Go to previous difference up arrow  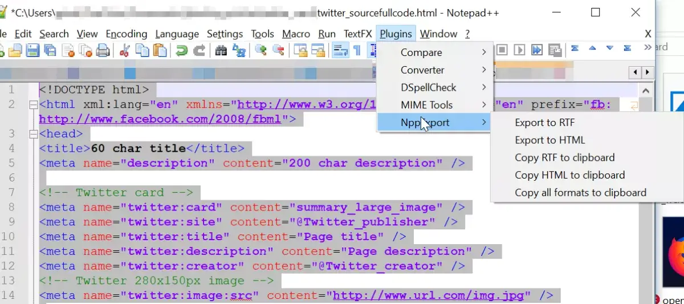tap(592, 48)
